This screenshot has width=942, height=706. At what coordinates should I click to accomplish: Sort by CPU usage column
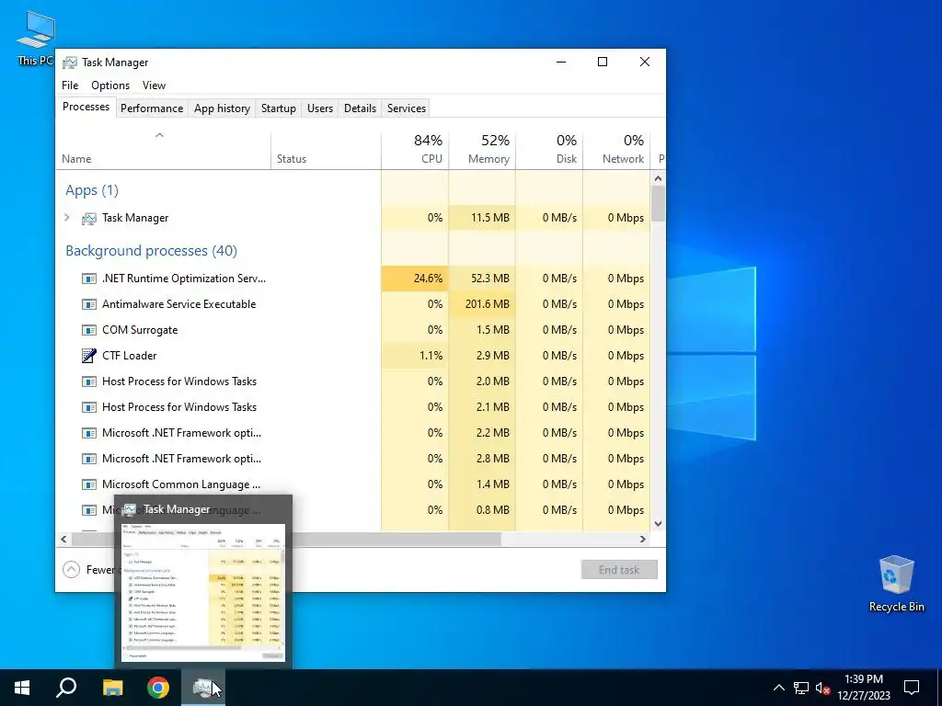(415, 150)
